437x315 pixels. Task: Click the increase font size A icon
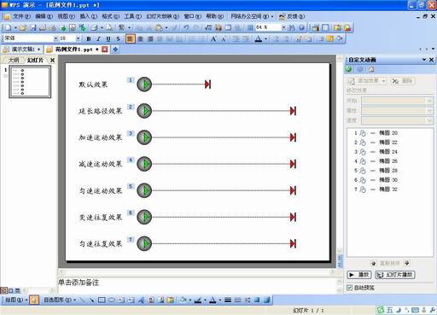[x=213, y=38]
